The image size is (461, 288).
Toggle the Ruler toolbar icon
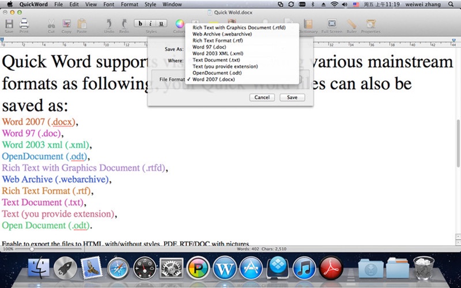tap(352, 24)
